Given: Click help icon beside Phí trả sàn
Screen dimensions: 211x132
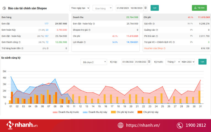Looking at the screenshot, I should [157, 36].
